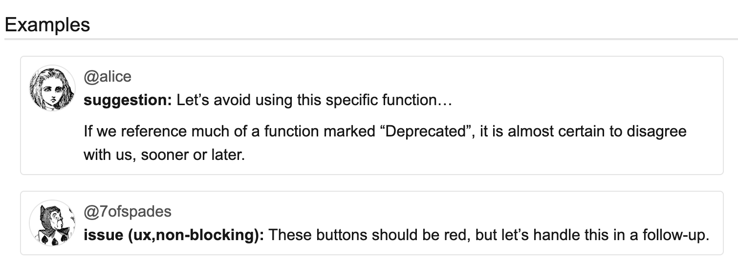This screenshot has width=738, height=268.
Task: Click the bold "issue (ux,non-blocking):" label
Action: point(174,235)
